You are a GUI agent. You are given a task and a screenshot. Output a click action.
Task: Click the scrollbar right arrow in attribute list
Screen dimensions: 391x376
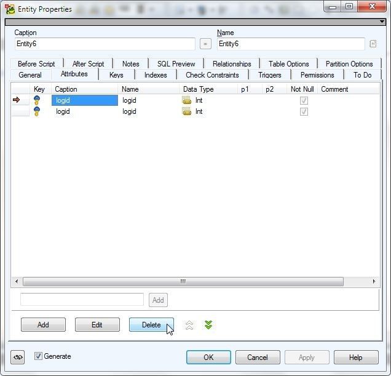(374, 281)
